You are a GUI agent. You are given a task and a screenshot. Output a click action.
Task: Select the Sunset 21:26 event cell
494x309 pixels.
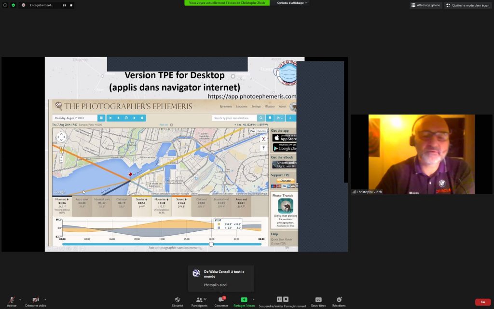[181, 206]
